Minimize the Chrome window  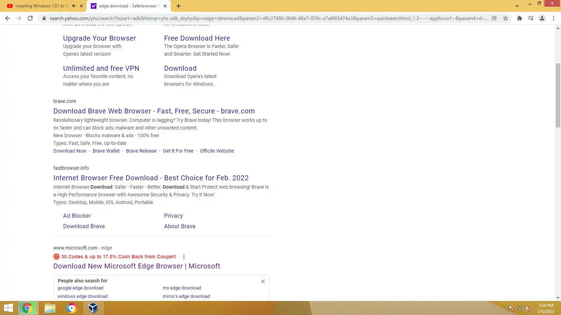(x=530, y=4)
